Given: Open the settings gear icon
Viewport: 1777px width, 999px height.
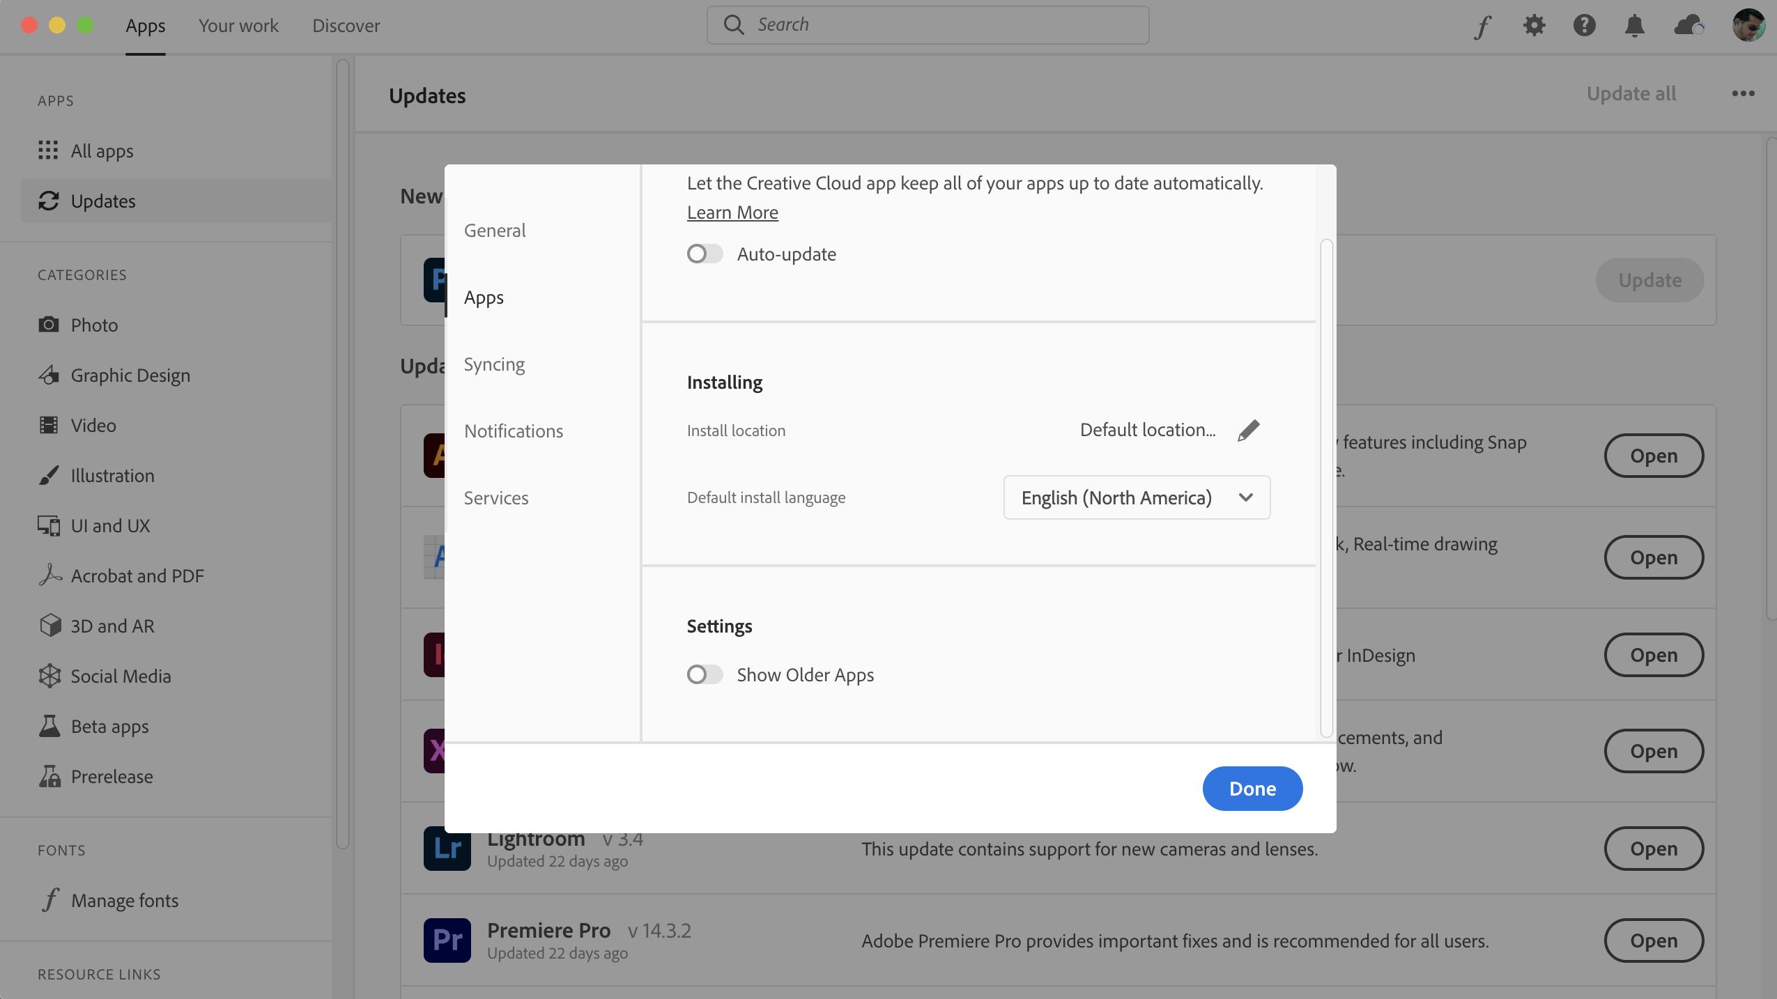Looking at the screenshot, I should tap(1533, 25).
